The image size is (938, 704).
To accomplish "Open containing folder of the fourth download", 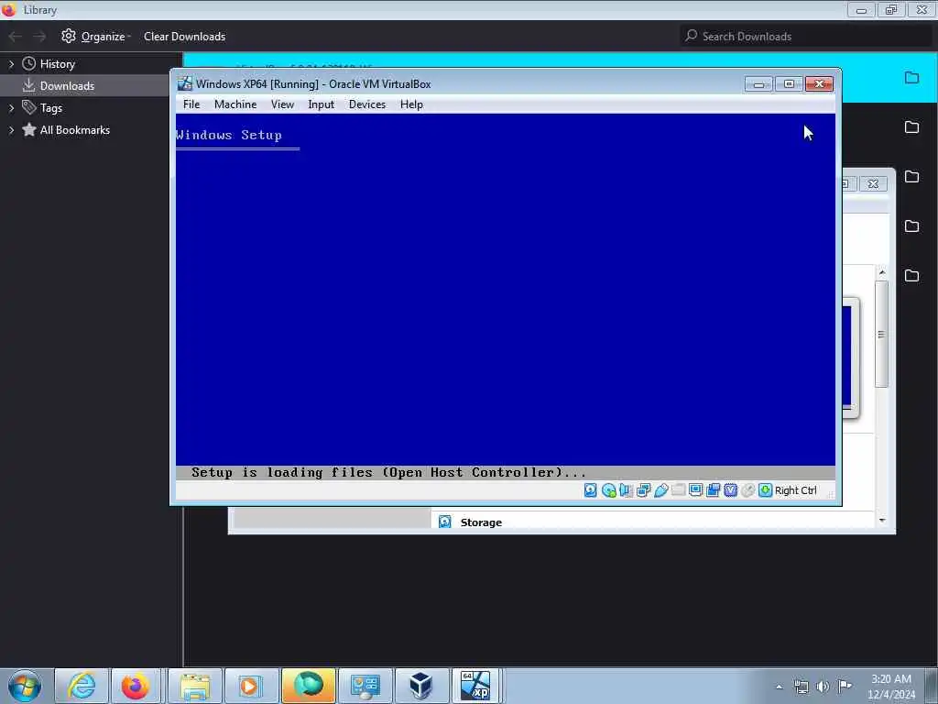I will (x=911, y=225).
